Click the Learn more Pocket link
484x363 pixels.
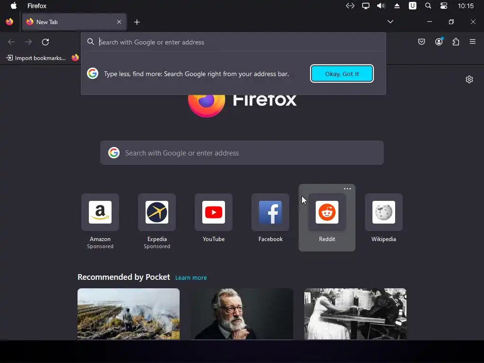click(191, 277)
